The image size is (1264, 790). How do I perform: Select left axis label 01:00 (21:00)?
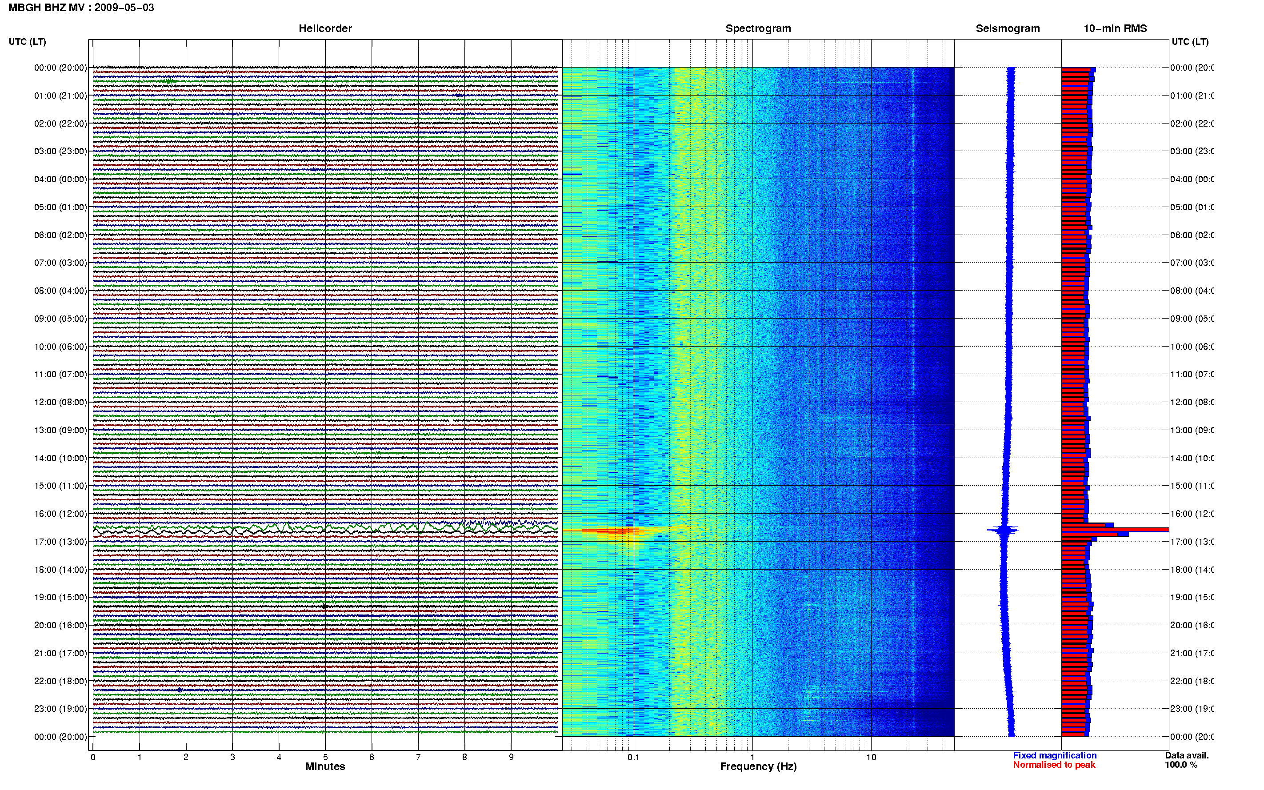(60, 96)
